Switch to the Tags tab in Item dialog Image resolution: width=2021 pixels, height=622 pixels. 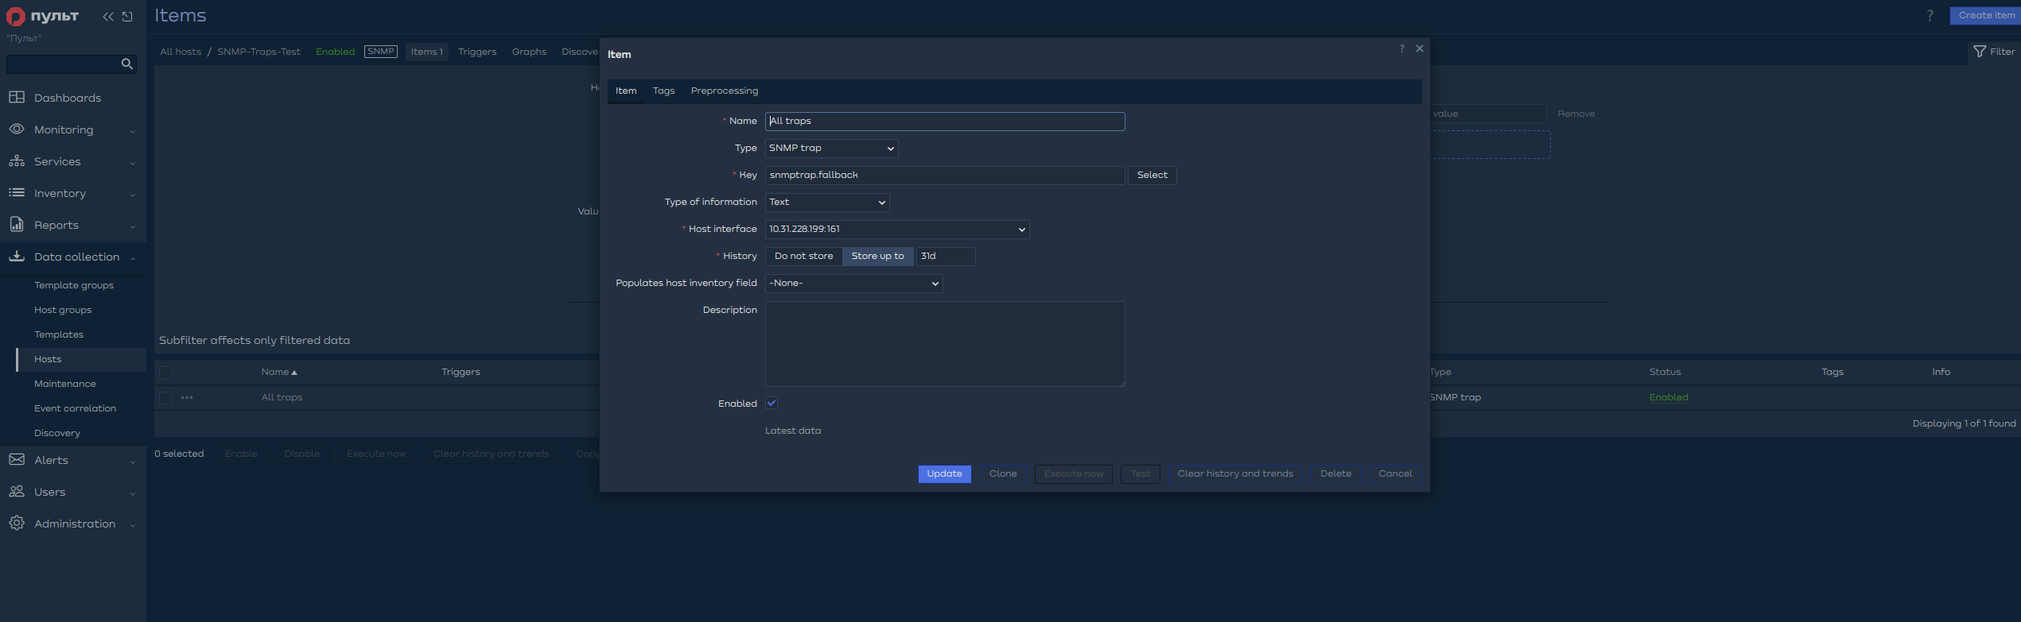[663, 91]
